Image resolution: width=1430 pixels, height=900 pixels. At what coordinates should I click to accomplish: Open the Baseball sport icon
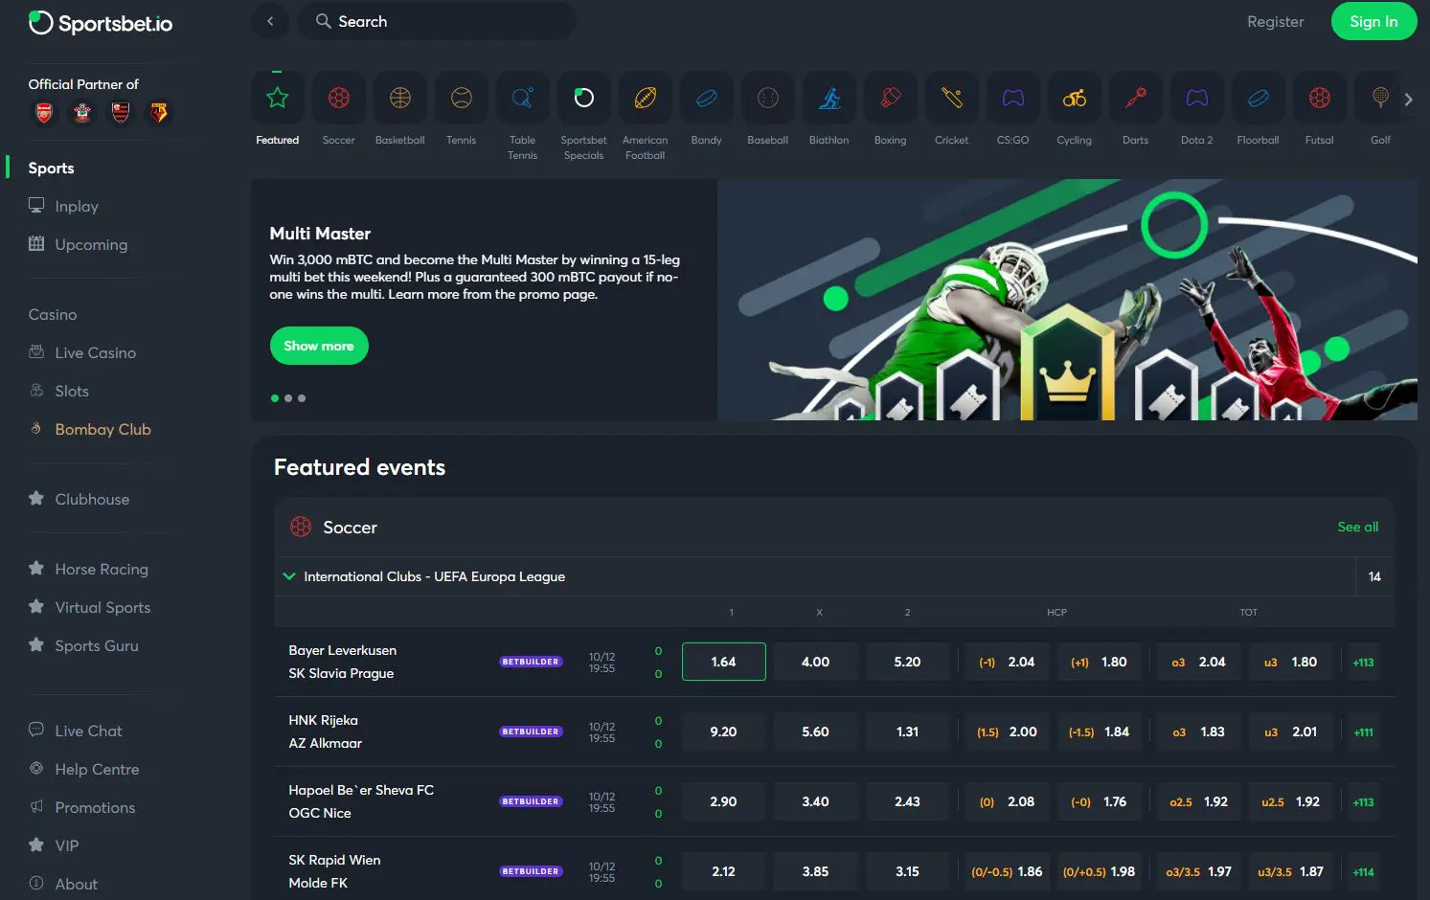[767, 98]
